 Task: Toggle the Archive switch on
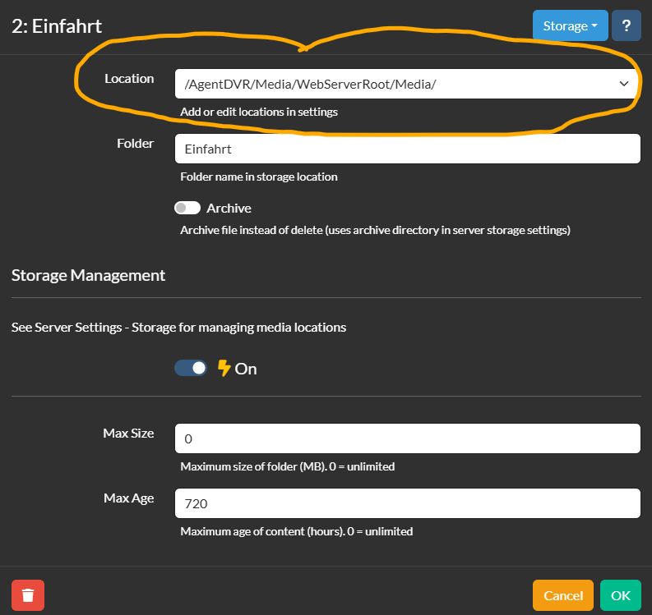coord(187,208)
